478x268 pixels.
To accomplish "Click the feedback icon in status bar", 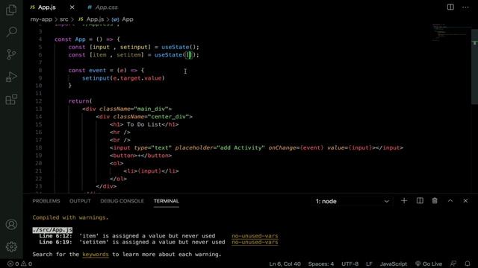I will (x=453, y=264).
